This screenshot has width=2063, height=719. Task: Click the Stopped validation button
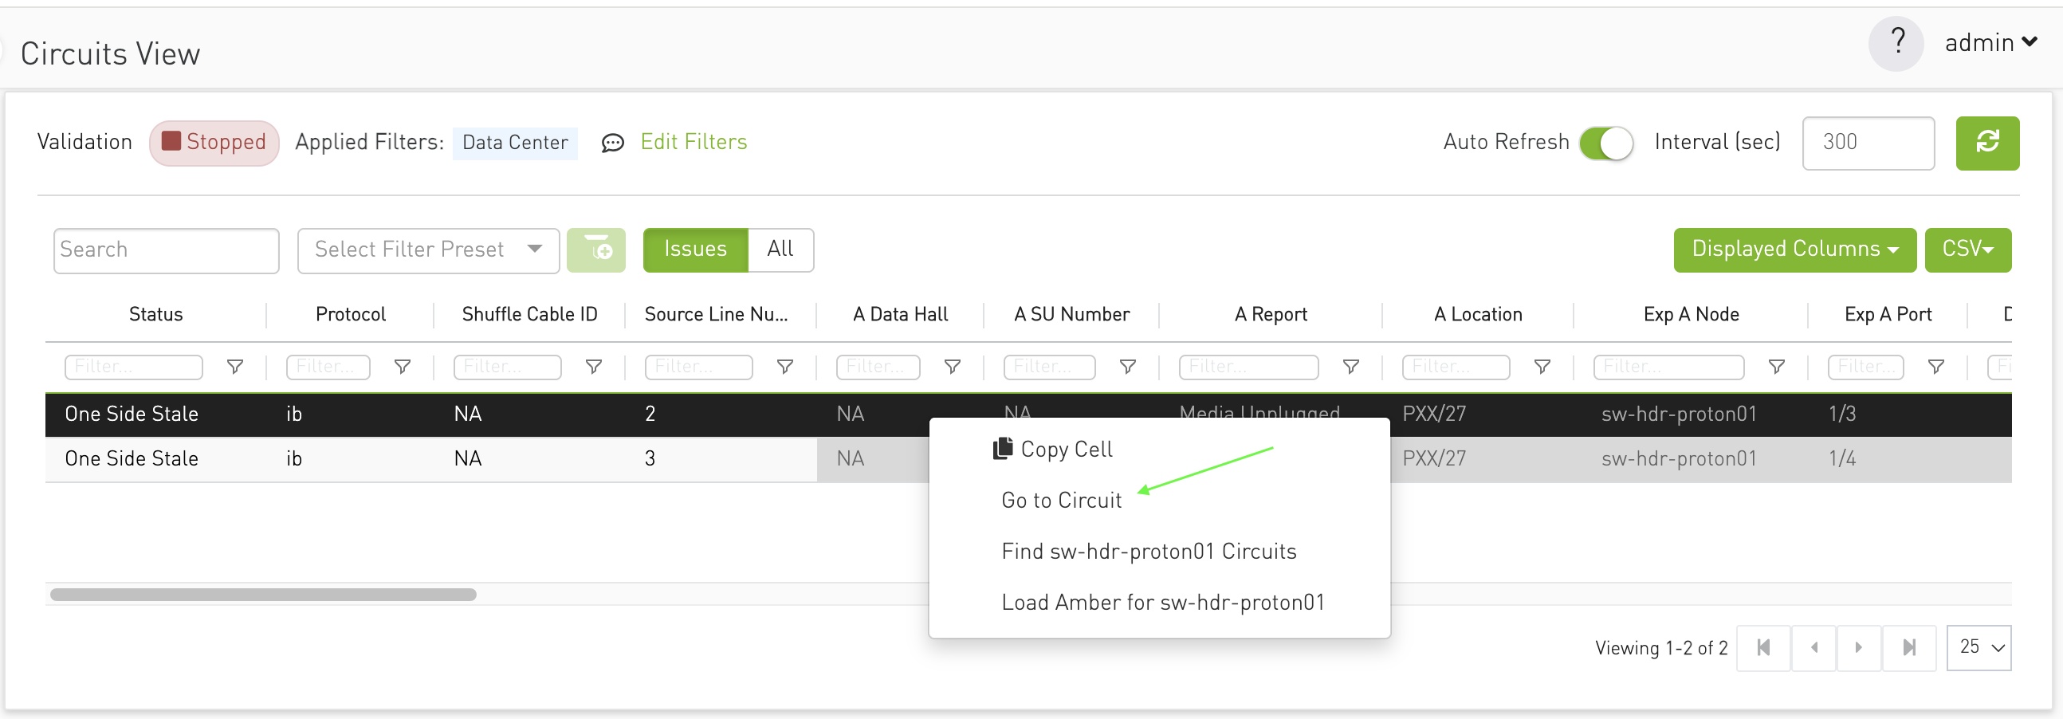[214, 143]
